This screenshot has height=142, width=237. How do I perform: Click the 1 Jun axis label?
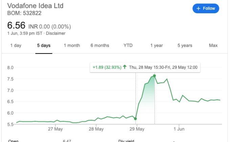coord(179,129)
